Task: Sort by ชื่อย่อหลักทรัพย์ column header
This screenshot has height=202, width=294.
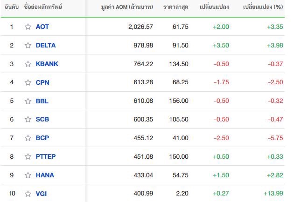Action: pyautogui.click(x=43, y=7)
